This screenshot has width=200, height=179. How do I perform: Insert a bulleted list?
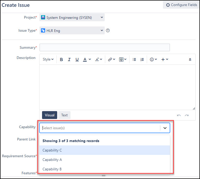(134, 59)
